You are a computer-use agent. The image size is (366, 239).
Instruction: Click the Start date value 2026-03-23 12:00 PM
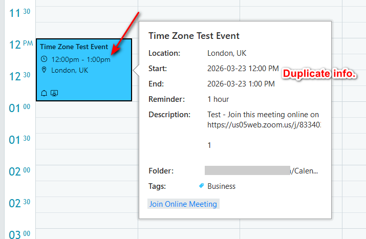(243, 69)
